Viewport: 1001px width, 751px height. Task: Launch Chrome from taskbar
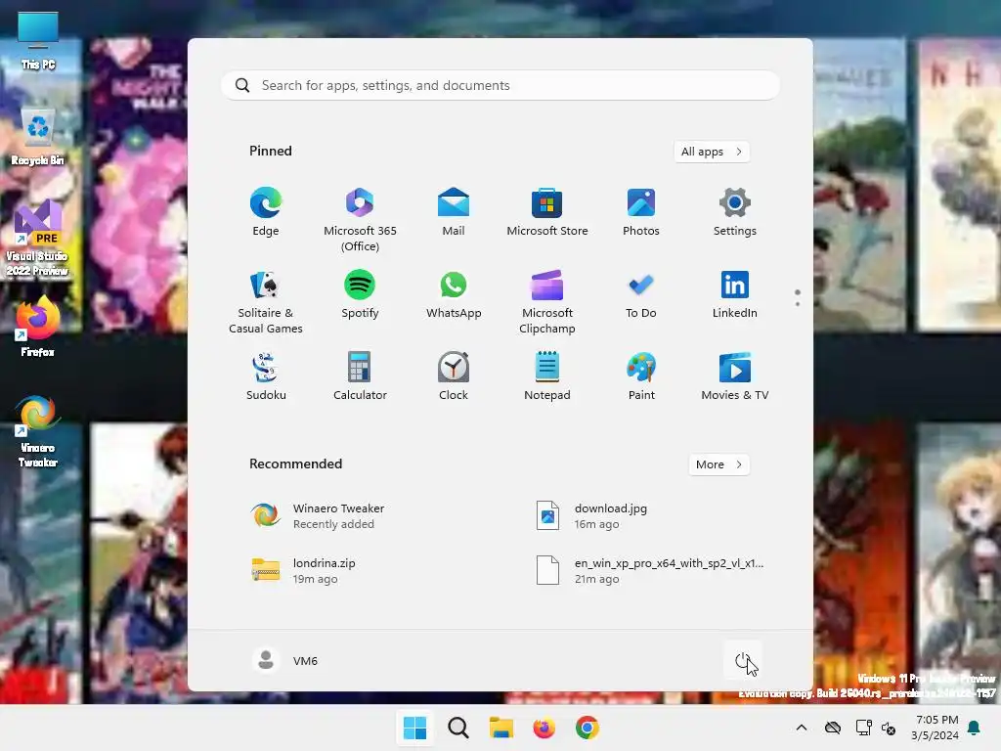[x=588, y=728]
